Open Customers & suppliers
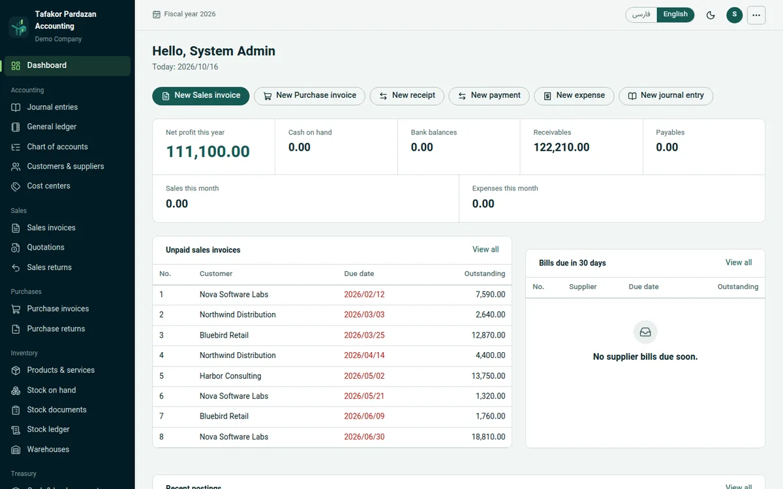This screenshot has width=783, height=489. pyautogui.click(x=67, y=167)
